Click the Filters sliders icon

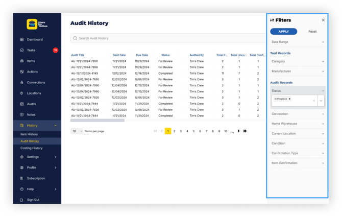(272, 20)
